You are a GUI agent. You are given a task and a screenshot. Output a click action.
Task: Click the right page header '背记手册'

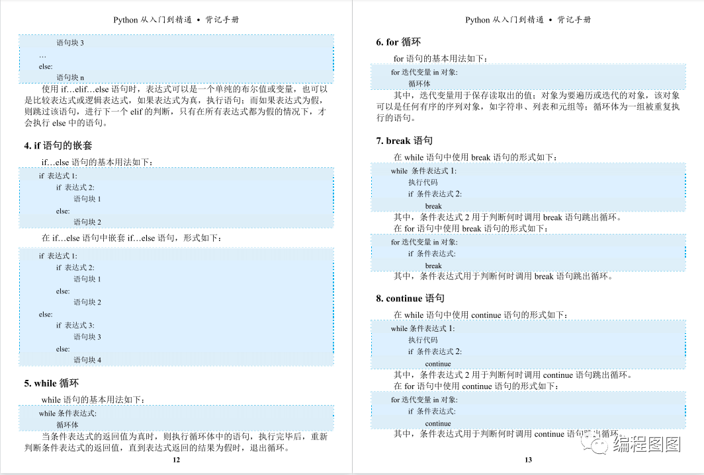(574, 20)
